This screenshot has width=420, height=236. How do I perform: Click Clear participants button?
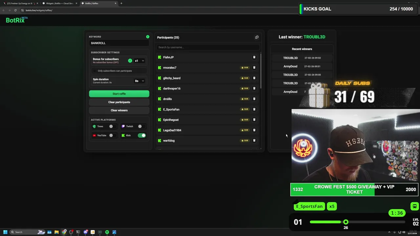119,102
